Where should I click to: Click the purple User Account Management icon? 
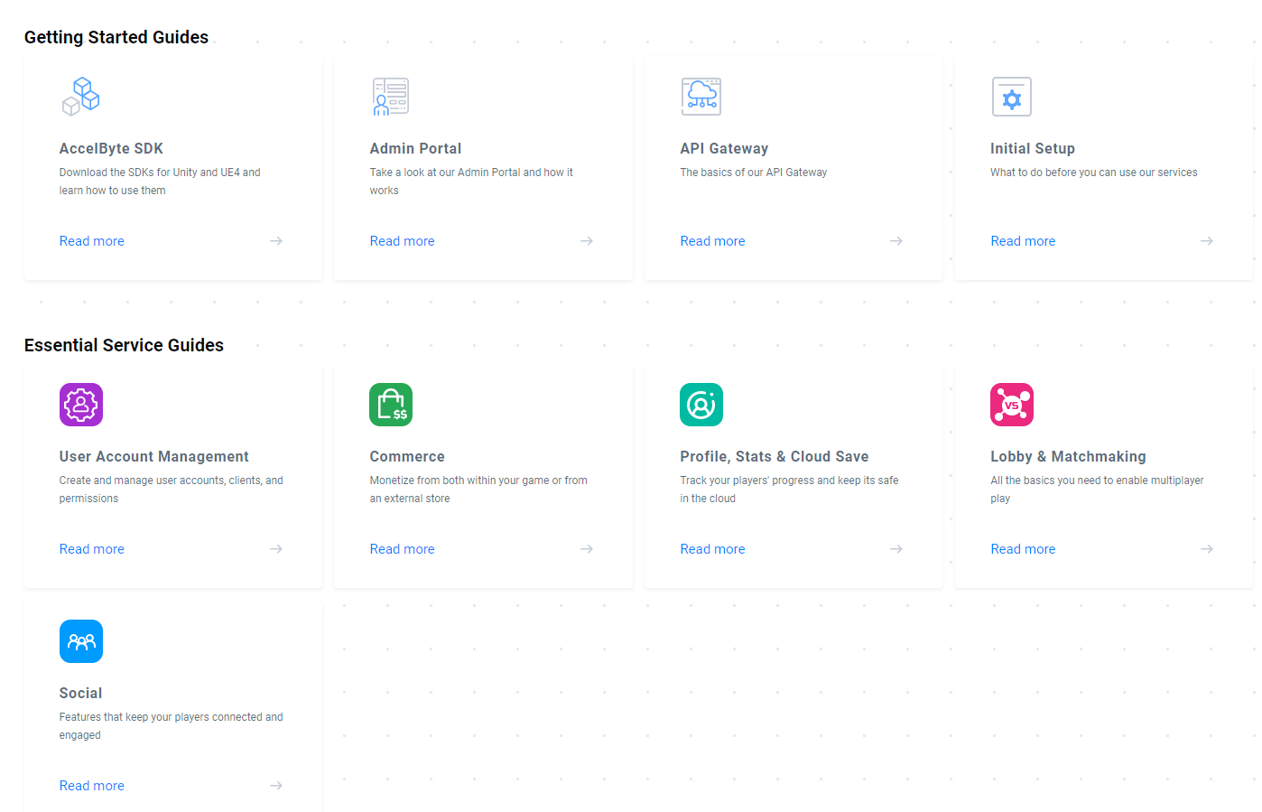pos(81,405)
